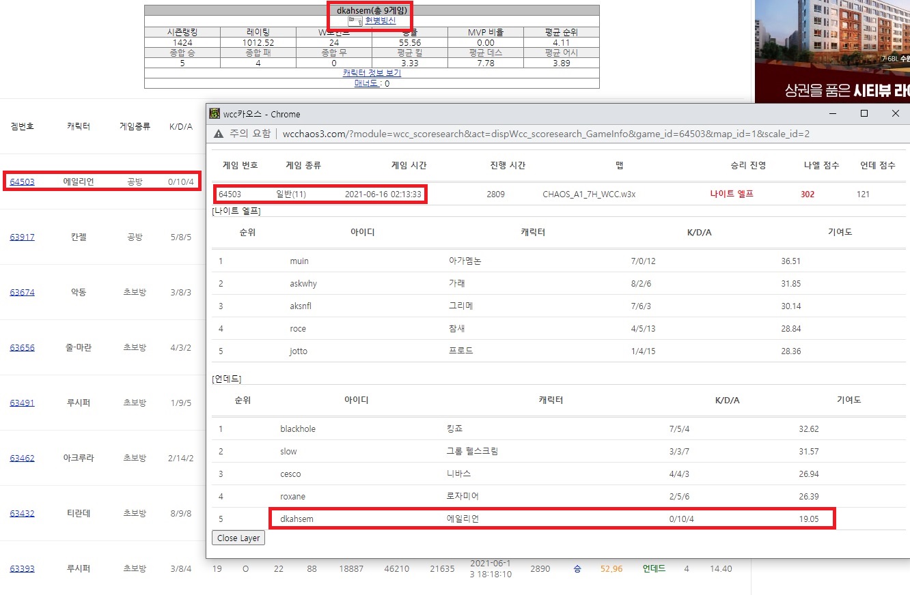Select player muin in the Night Elf table
This screenshot has width=910, height=595.
[x=299, y=261]
